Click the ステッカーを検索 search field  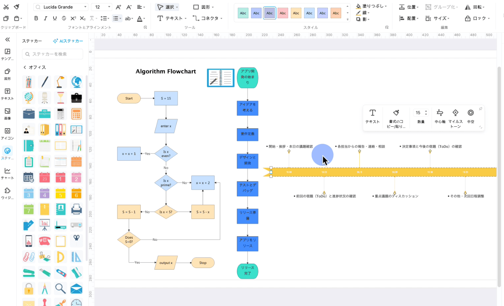(x=52, y=54)
